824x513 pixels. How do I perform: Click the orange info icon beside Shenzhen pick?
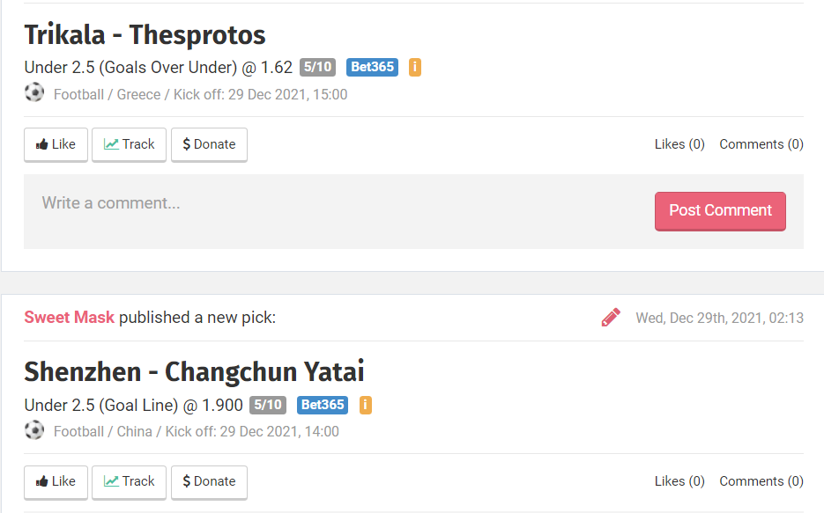pyautogui.click(x=365, y=405)
